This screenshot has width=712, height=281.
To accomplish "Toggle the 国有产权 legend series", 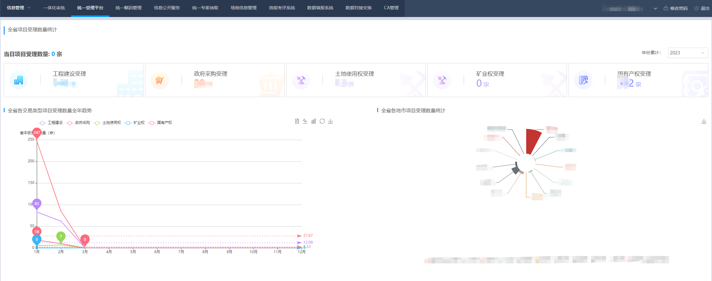I will (x=160, y=123).
